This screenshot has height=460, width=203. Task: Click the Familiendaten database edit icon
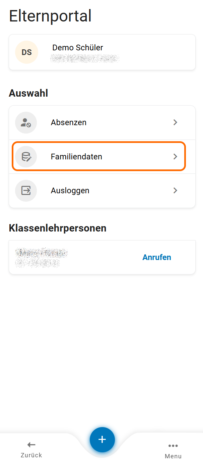pyautogui.click(x=26, y=157)
